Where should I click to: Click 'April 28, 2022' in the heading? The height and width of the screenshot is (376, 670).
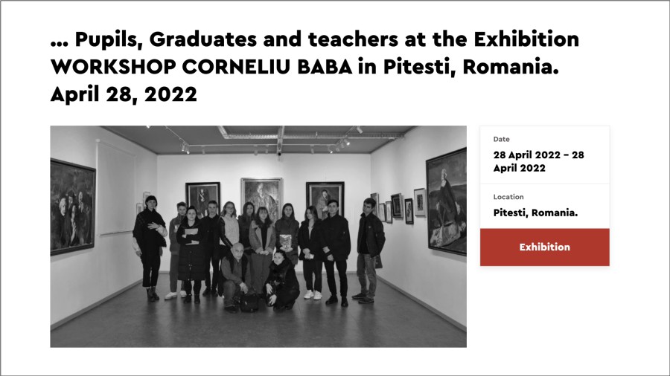click(124, 94)
